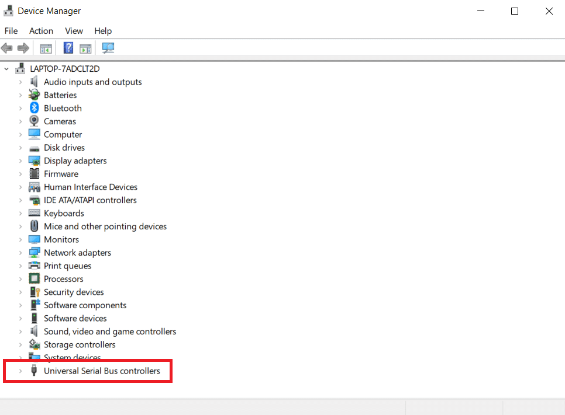Click the Bluetooth device category icon

point(34,107)
